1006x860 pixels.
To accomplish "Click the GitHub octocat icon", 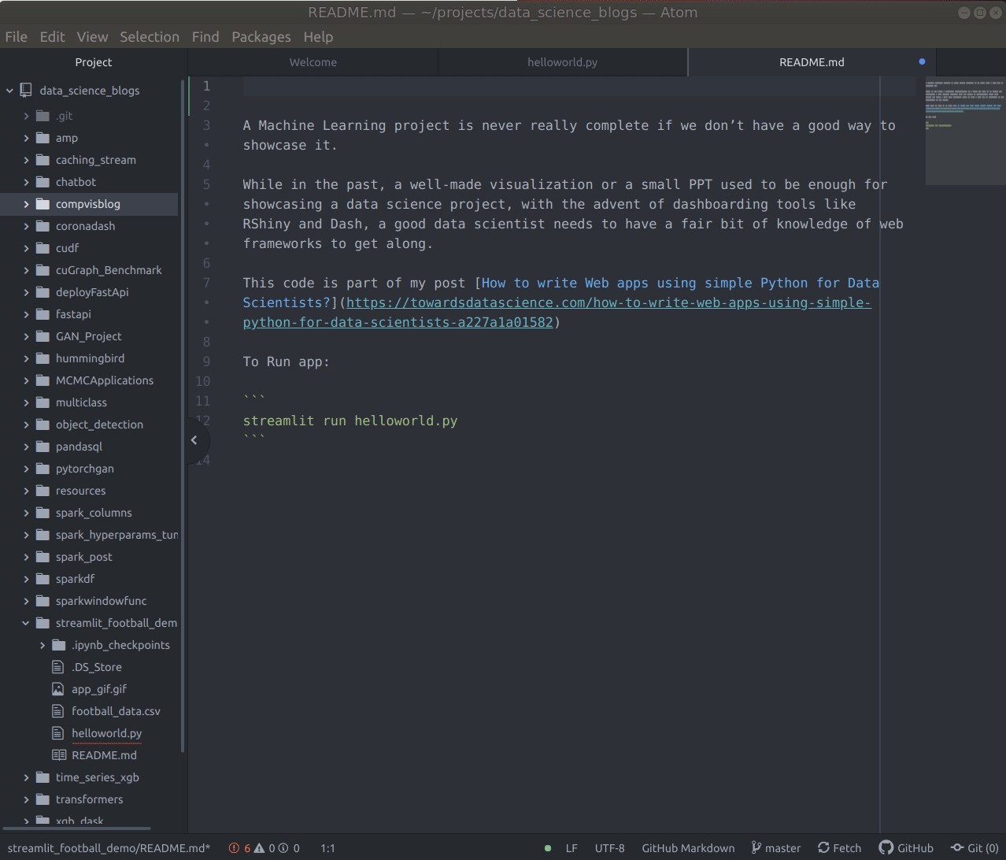I will pos(886,848).
